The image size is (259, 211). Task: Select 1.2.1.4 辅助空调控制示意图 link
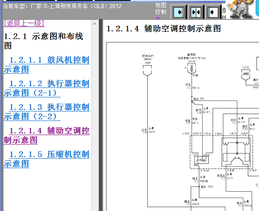pyautogui.click(x=46, y=135)
